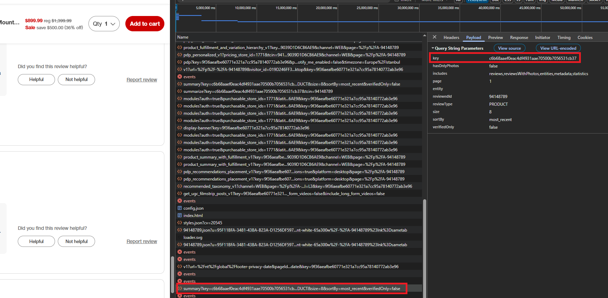
Task: Click the fetch icon beside get_ugc_filmstrip_posts_v1 request
Action: 180,193
